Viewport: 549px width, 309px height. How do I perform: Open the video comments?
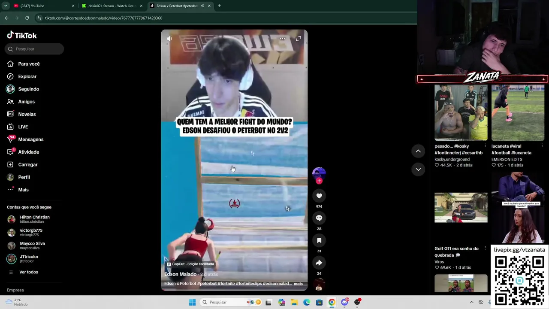pos(319,218)
